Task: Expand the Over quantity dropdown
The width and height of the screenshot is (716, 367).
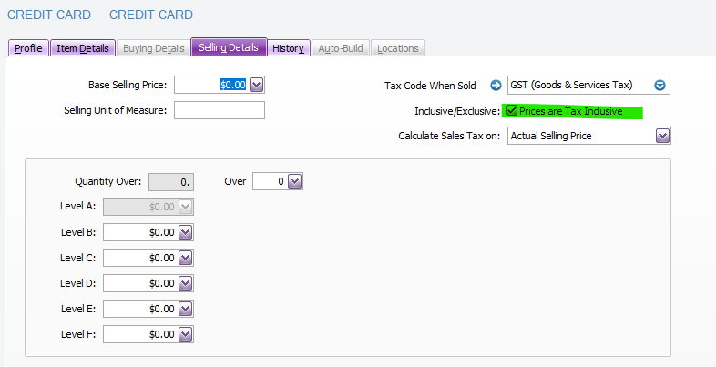Action: click(294, 181)
